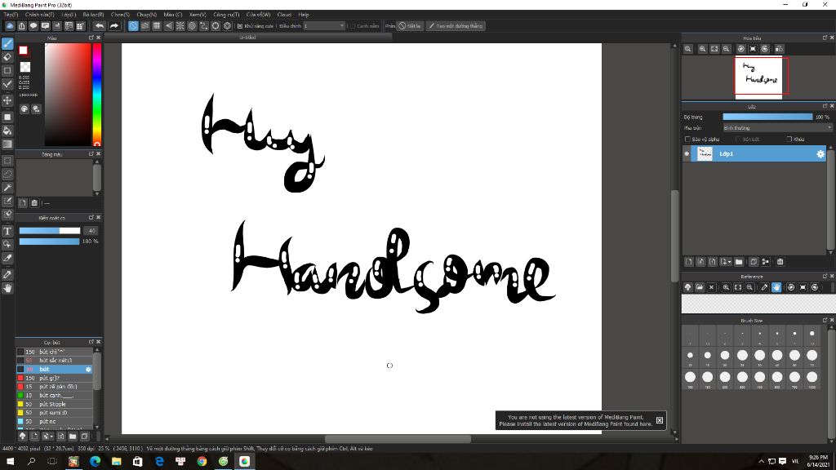Image resolution: width=836 pixels, height=470 pixels.
Task: Enable the Bảo vệ alpha checkbox
Action: (x=687, y=139)
